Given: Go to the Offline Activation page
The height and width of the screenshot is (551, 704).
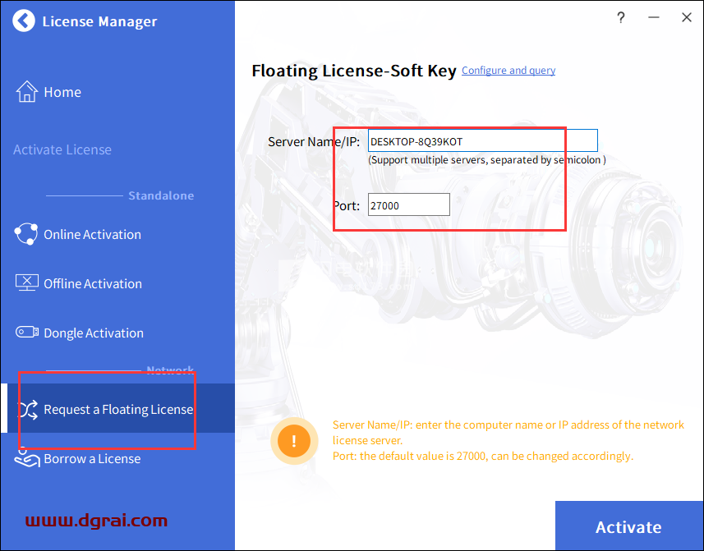Looking at the screenshot, I should pos(93,283).
